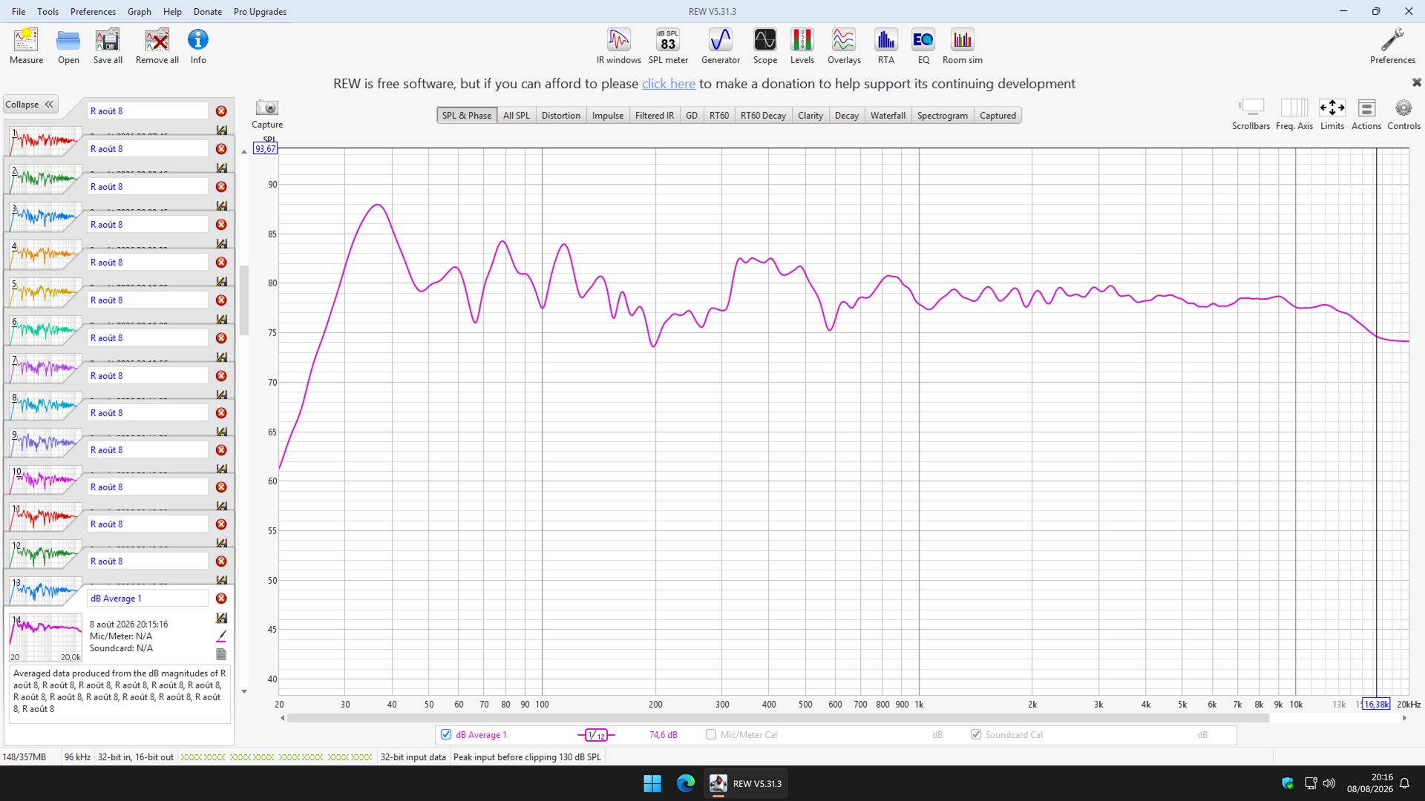Toggle graph Scrollbars
Viewport: 1425px width, 801px height.
[x=1251, y=115]
